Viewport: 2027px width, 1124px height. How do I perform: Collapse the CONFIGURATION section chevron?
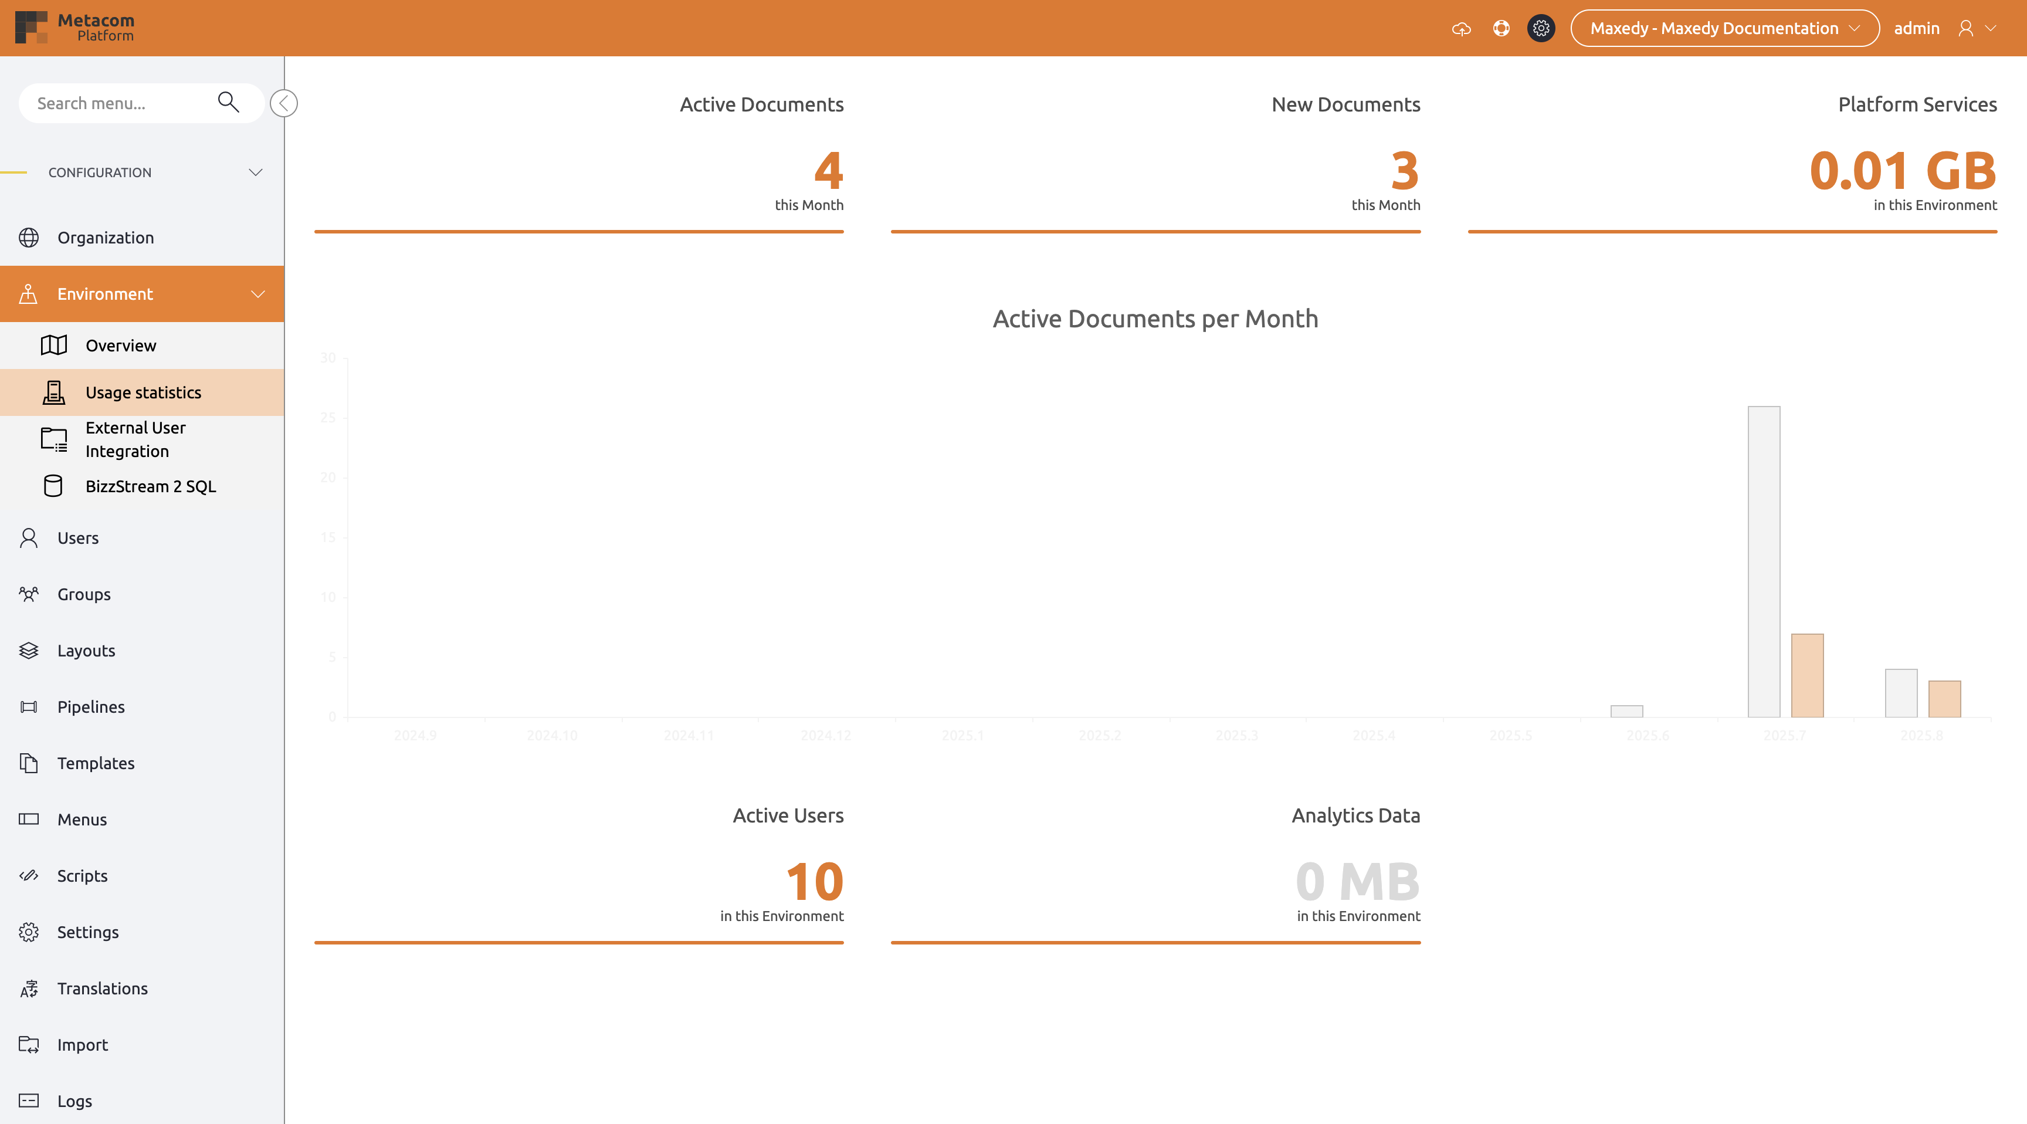point(256,172)
